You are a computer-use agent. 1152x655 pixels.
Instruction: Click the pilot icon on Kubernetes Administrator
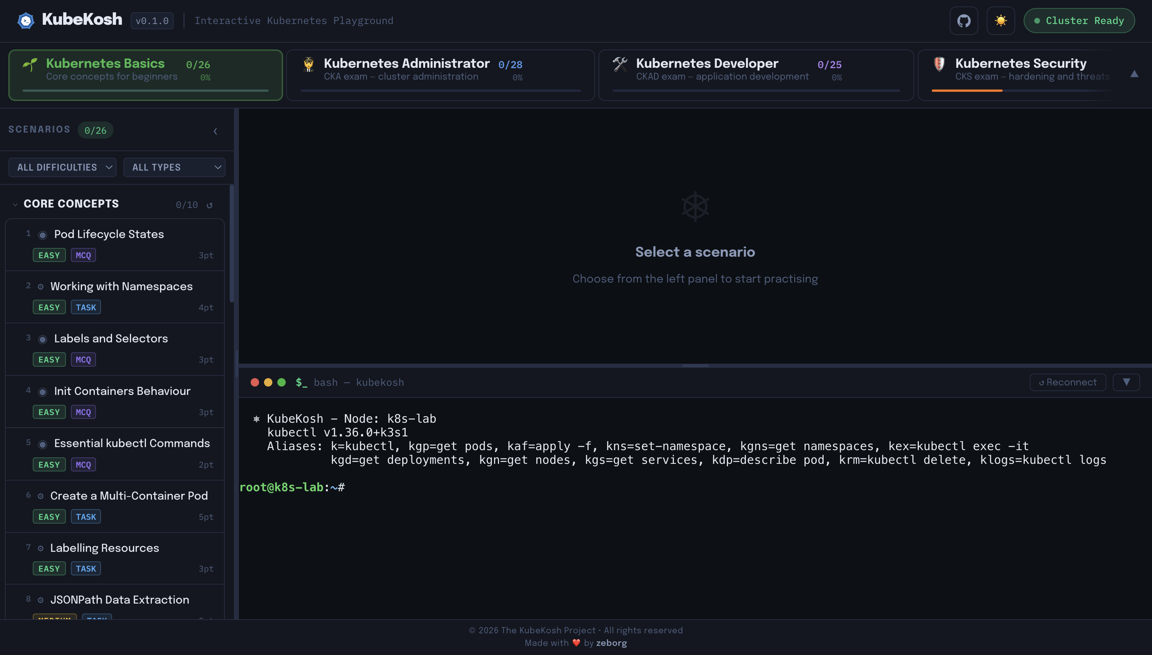click(308, 65)
